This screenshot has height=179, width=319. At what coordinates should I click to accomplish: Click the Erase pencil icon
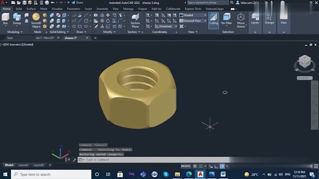(x=96, y=26)
